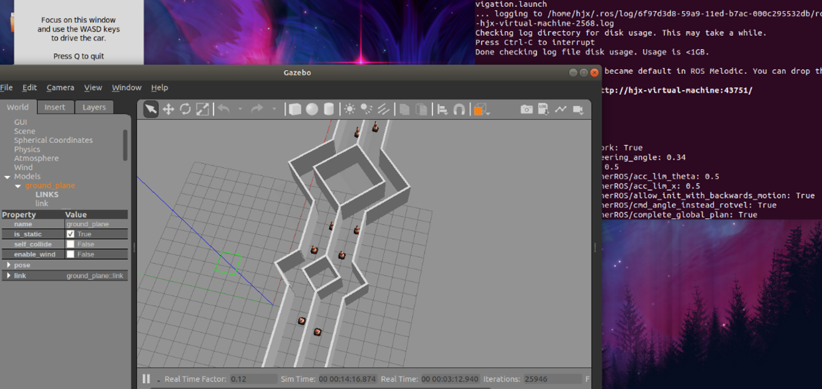Click the world tree vertical scrollbar

point(125,145)
